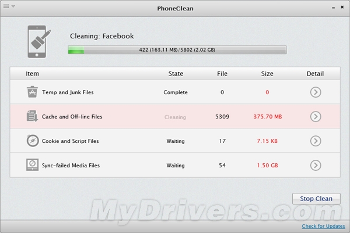The image size is (350, 233).
Task: Open the menu icon in title bar
Action: point(9,6)
